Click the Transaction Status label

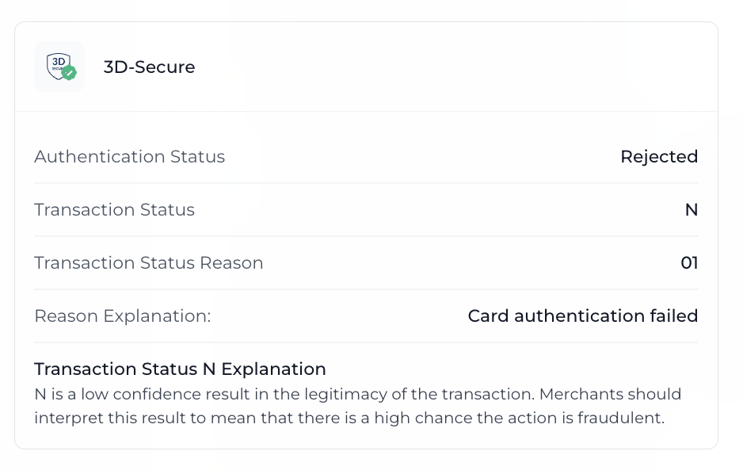coord(114,210)
